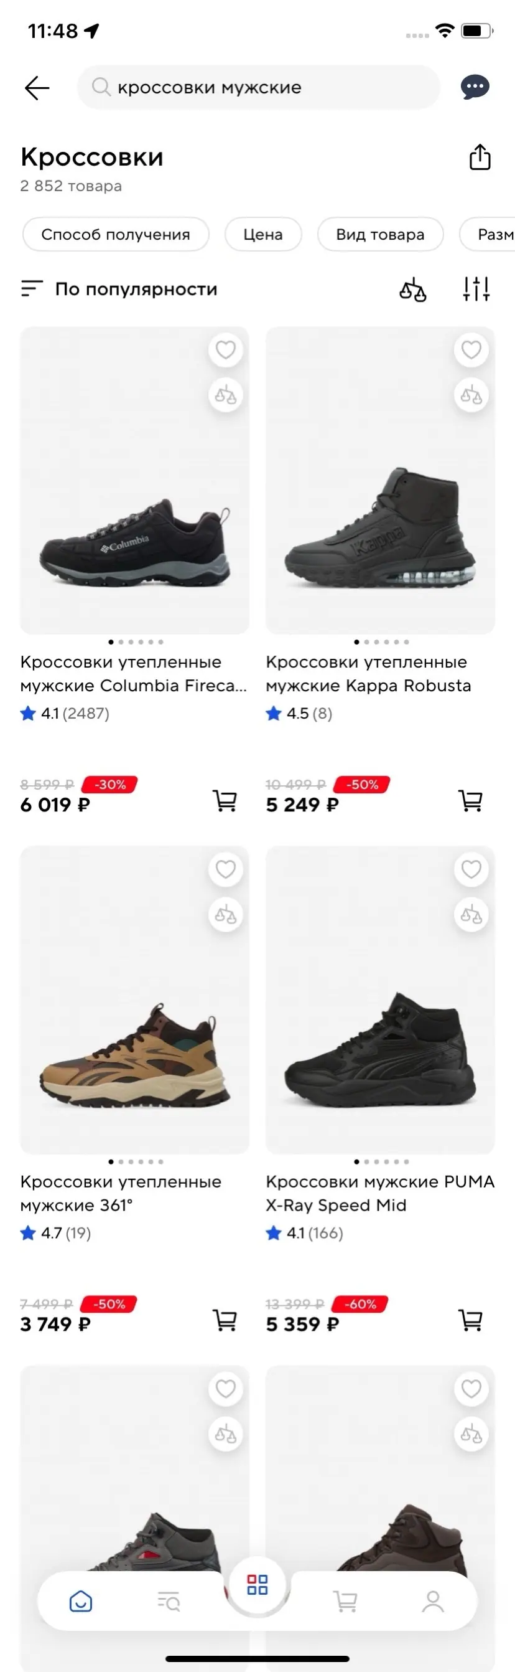Toggle favorite heart on PUMA X-Ray
515x1672 pixels.
point(471,869)
